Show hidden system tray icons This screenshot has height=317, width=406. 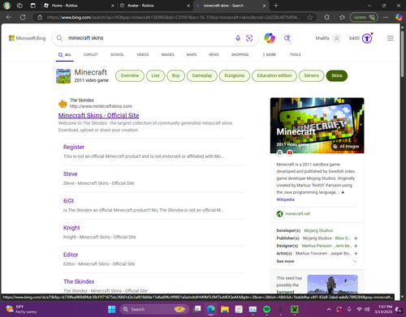click(329, 309)
